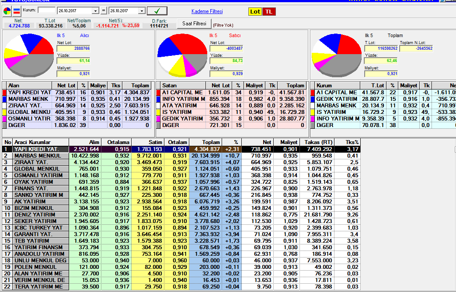Click D.Fark value 1114721
Image resolution: width=456 pixels, height=292 pixels.
pos(159,26)
